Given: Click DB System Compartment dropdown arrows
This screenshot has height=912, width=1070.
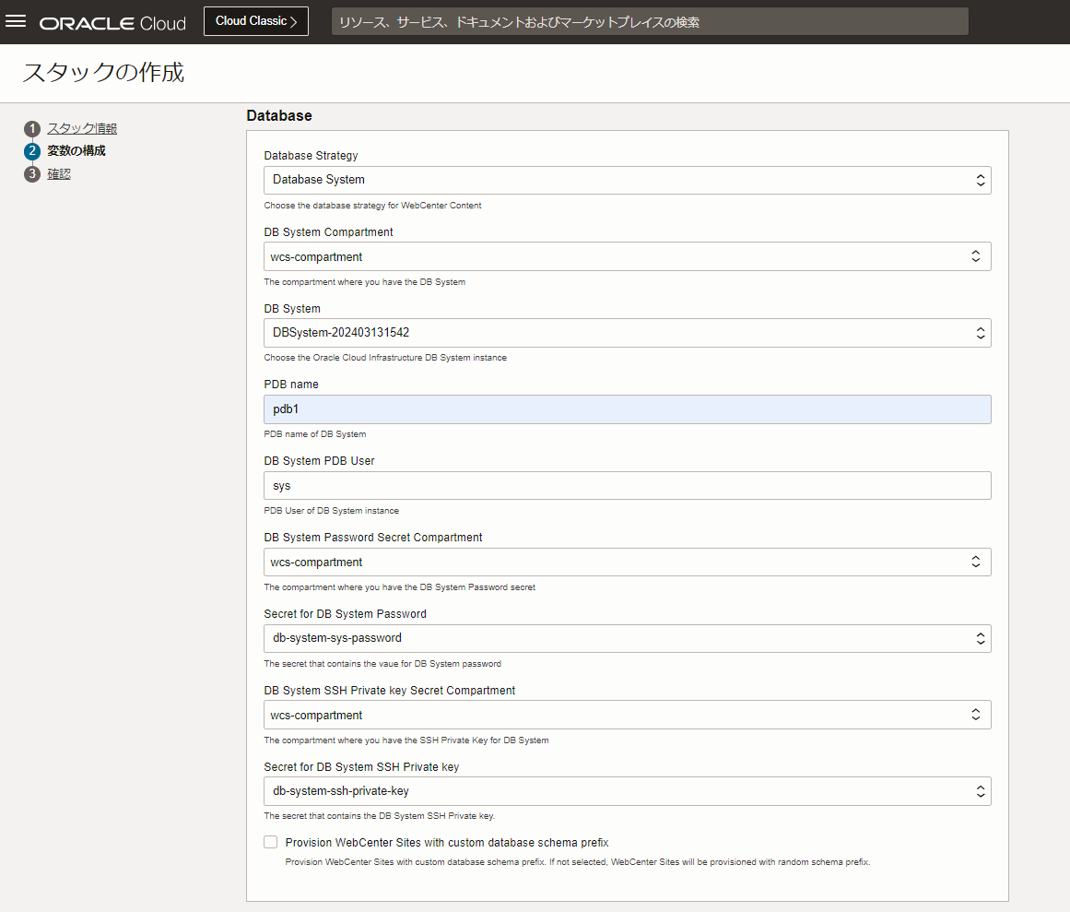Looking at the screenshot, I should 976,256.
